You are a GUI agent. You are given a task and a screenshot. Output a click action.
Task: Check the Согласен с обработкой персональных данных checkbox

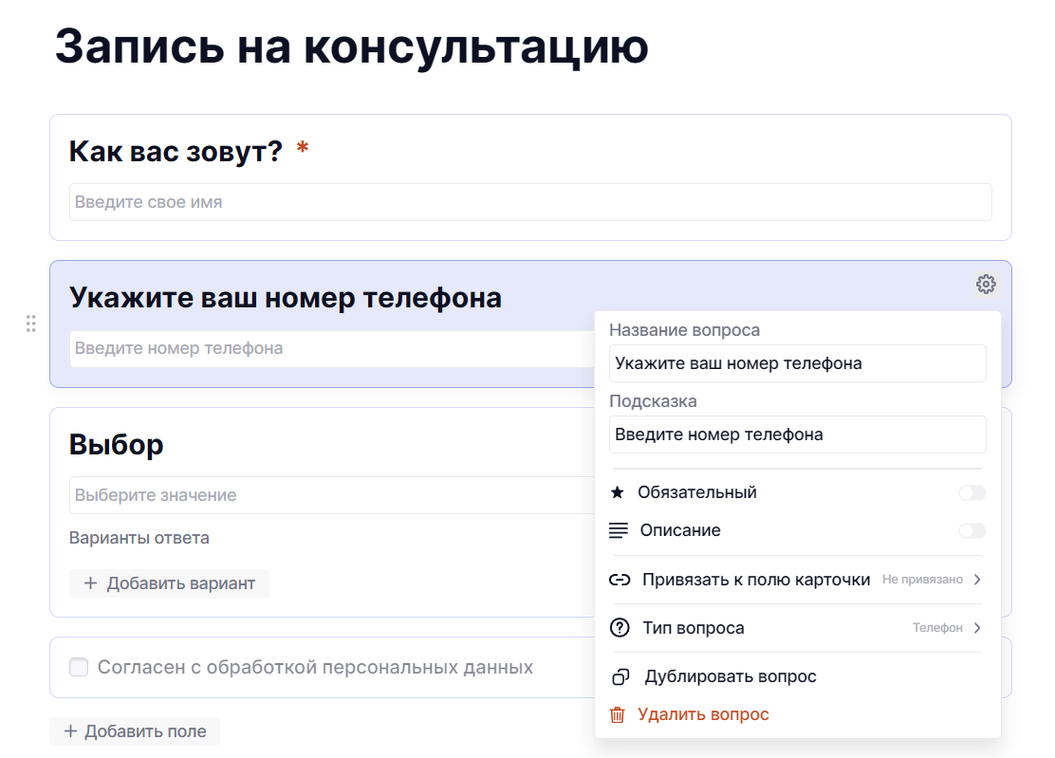coord(79,668)
